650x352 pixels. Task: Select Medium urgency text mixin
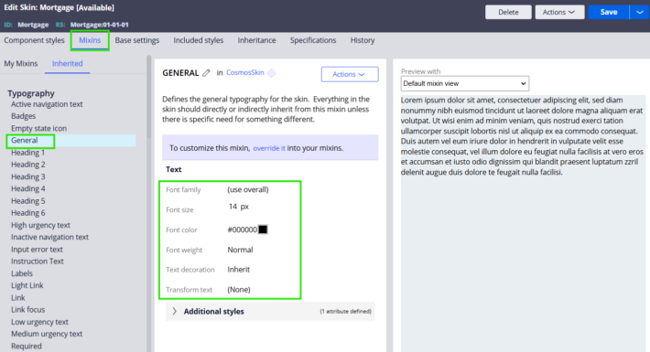point(47,335)
